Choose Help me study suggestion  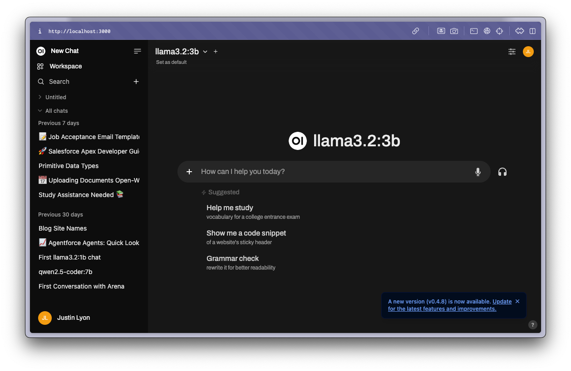253,212
